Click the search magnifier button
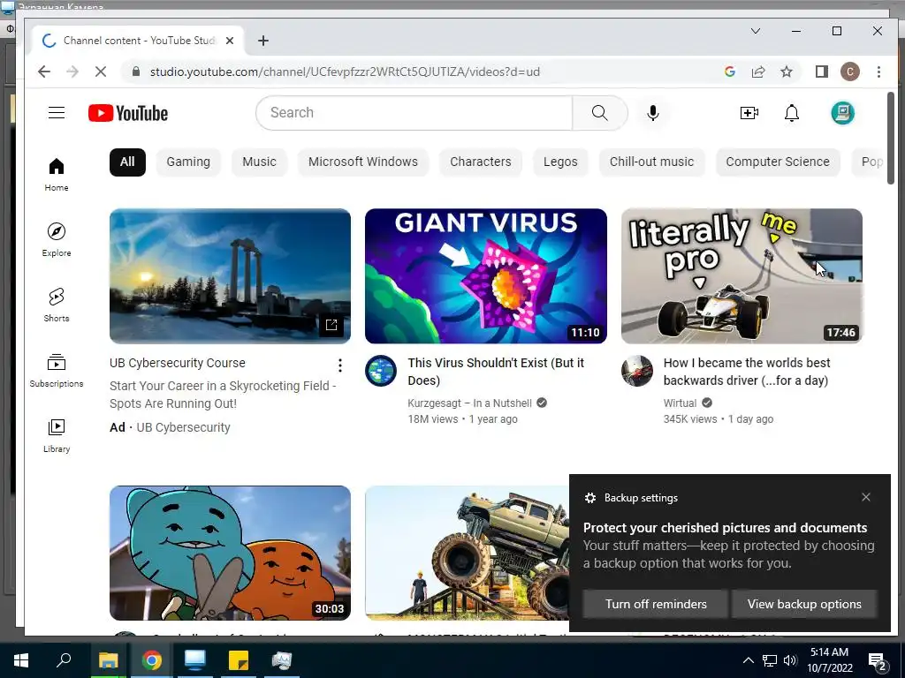 [600, 113]
